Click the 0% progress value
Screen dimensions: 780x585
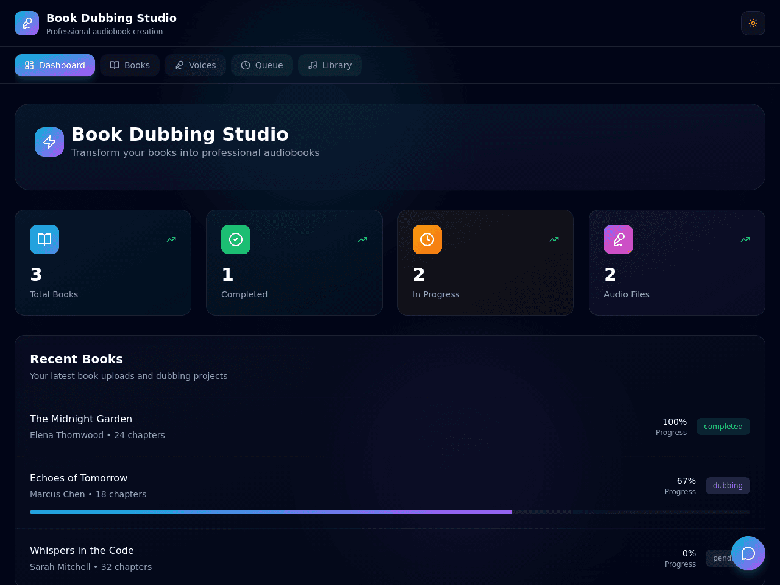tap(689, 553)
